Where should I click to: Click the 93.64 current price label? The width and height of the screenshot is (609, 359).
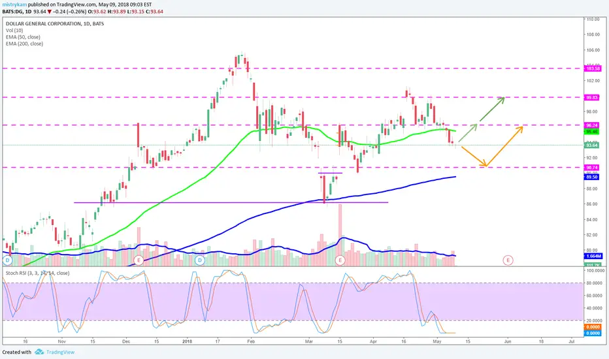tap(592, 145)
